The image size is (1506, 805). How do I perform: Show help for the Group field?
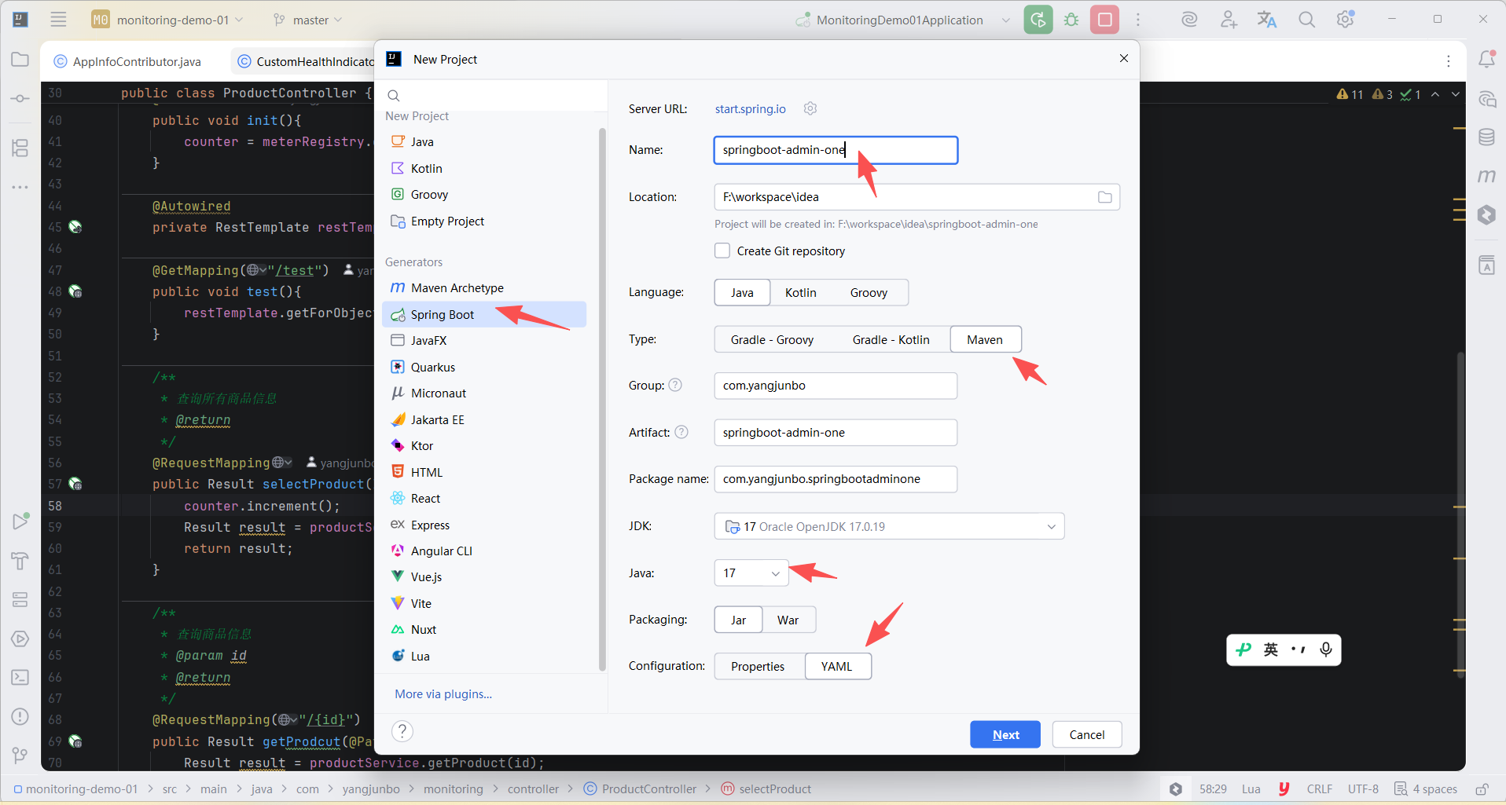pyautogui.click(x=675, y=385)
